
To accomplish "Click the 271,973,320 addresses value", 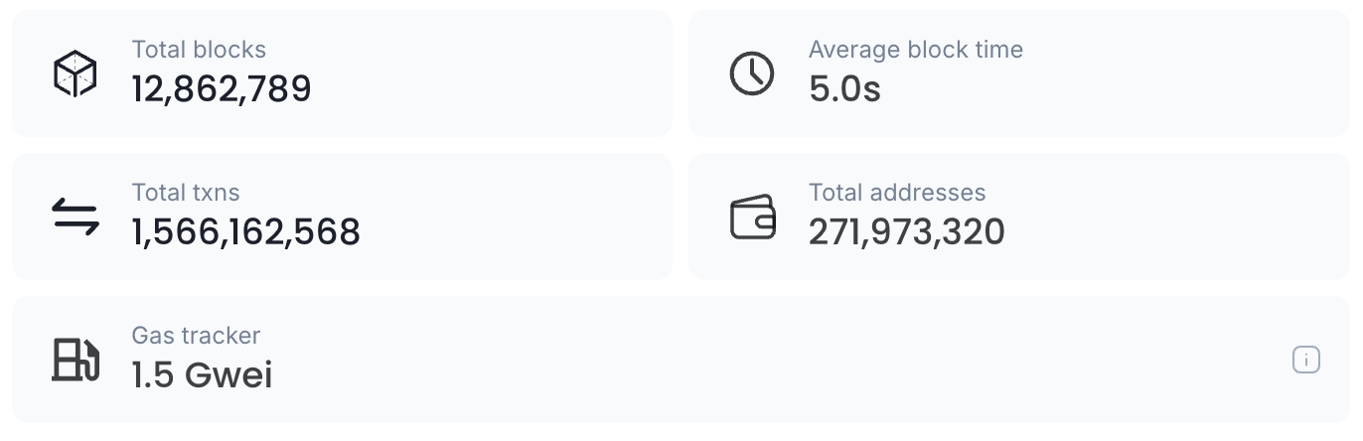I will click(x=906, y=232).
